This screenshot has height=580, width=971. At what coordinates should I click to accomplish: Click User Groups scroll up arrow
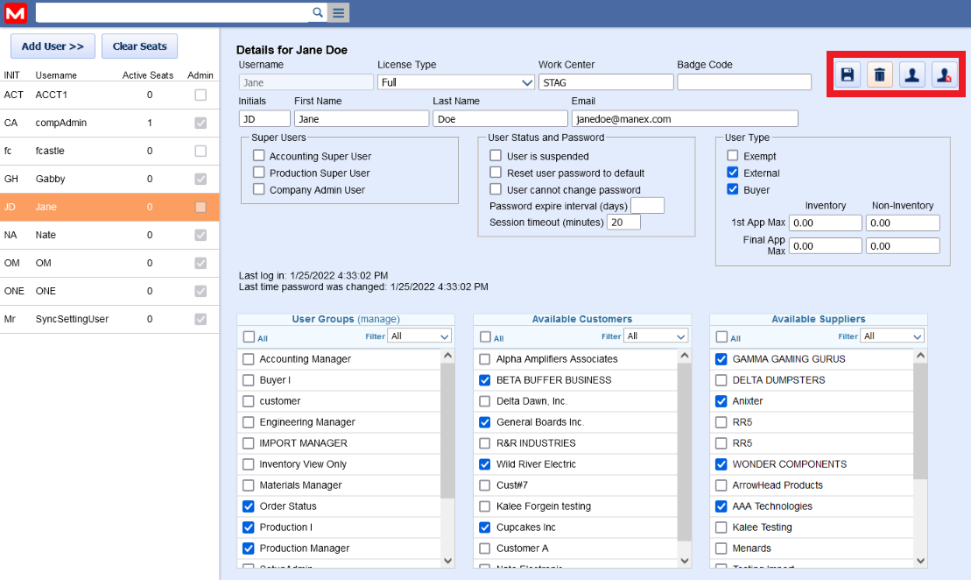[447, 356]
